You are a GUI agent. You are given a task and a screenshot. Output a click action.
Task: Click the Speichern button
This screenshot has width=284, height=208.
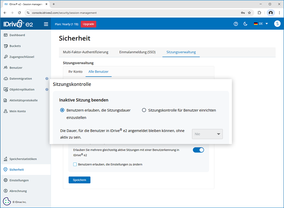coord(80,180)
